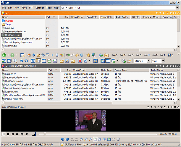The height and width of the screenshot is (147, 181).
Task: Go back with the green Back arrow
Action: coord(4,55)
